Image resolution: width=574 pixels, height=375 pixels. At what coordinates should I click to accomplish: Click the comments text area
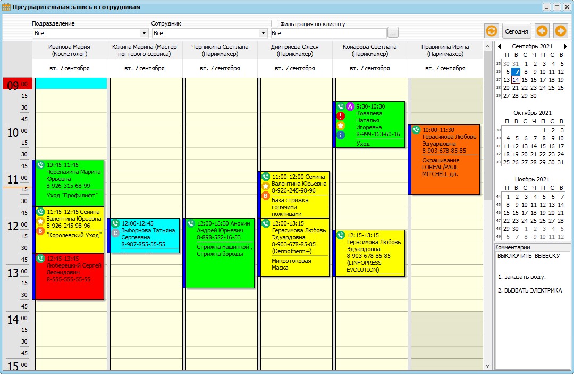[x=532, y=310]
